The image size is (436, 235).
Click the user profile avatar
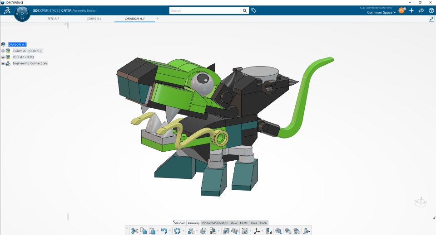pos(401,10)
